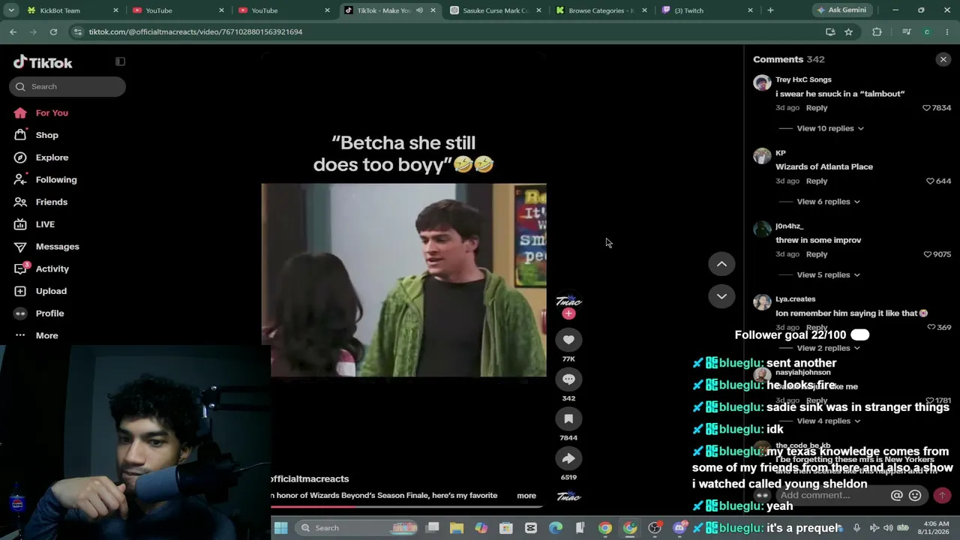Open the officialtmacreacts profile link

point(310,478)
